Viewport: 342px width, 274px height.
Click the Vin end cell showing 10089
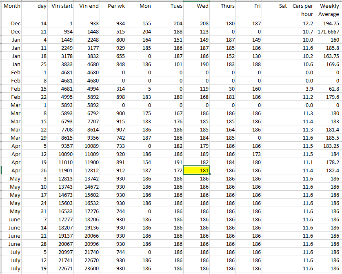coord(88,146)
